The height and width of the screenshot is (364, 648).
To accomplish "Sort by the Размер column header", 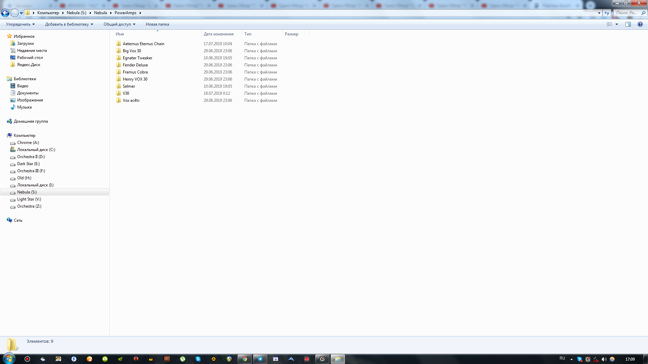I will coord(296,34).
